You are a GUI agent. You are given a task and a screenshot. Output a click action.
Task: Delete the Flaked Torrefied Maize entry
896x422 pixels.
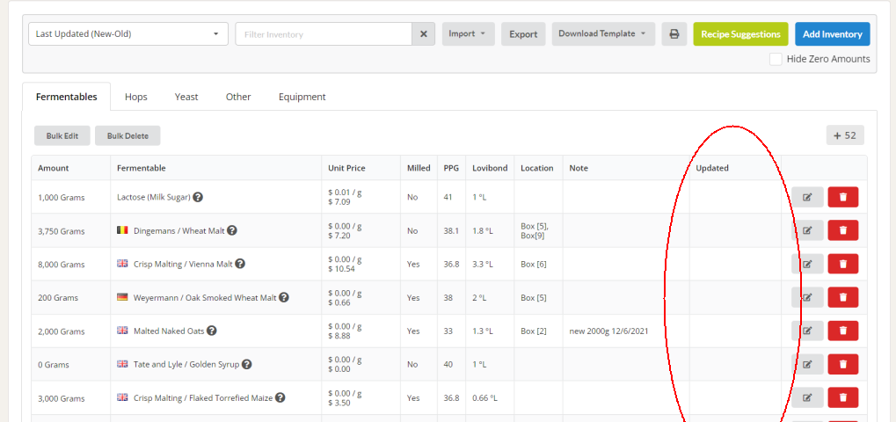click(x=843, y=398)
